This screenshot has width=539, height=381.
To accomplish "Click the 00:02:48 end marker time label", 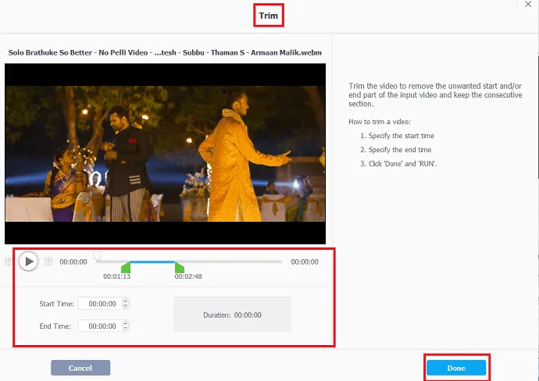I will [x=189, y=276].
